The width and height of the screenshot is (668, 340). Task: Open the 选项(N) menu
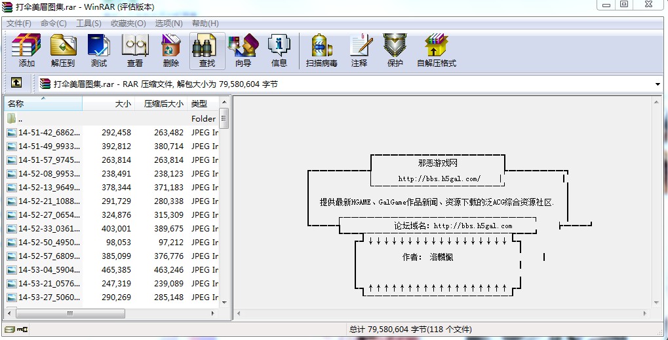click(x=168, y=23)
